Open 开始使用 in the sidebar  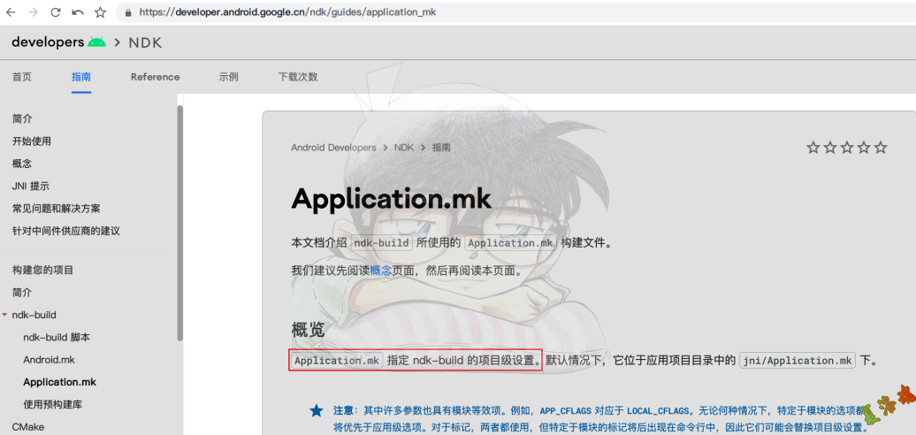[32, 141]
